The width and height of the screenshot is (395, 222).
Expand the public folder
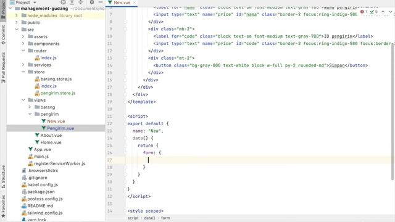tap(17, 22)
